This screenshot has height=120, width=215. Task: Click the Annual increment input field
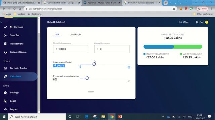pos(112,49)
